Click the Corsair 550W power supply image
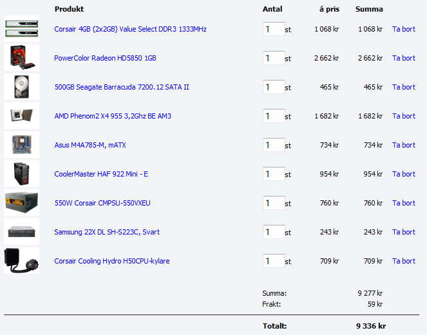427x335 pixels. pos(21,203)
